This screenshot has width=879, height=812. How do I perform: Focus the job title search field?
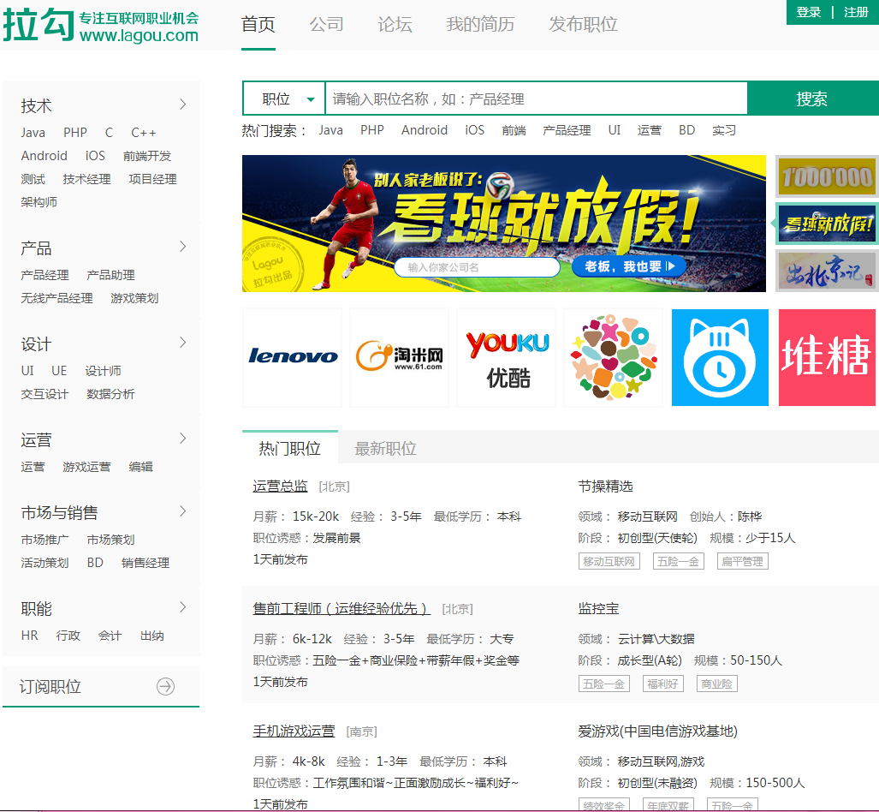click(537, 99)
